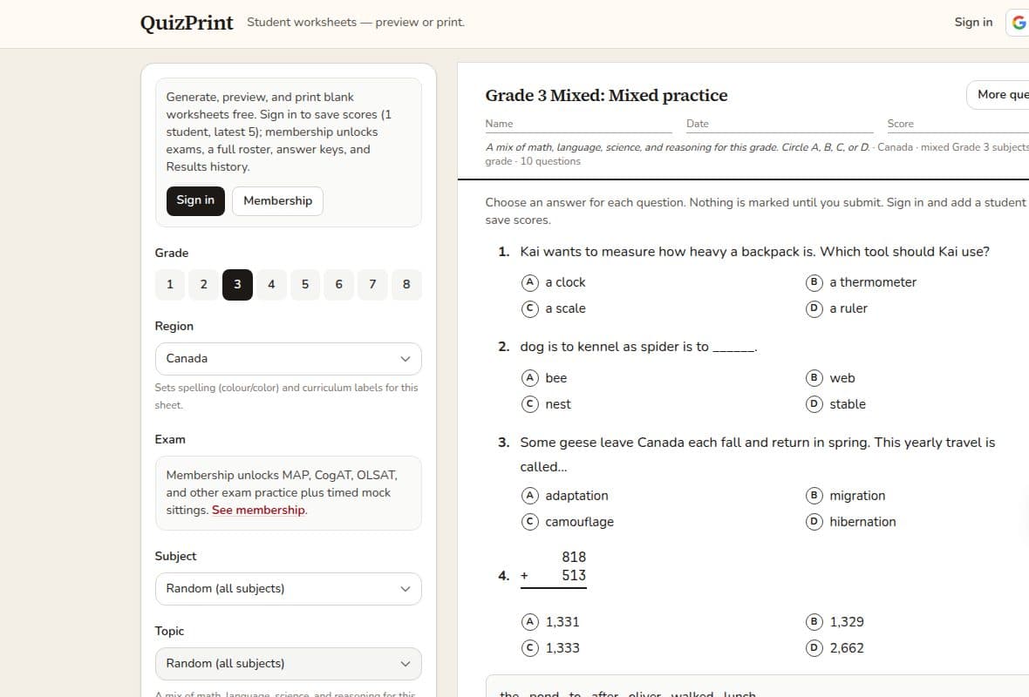Choose answer D, 2,662
This screenshot has width=1029, height=697.
click(835, 648)
